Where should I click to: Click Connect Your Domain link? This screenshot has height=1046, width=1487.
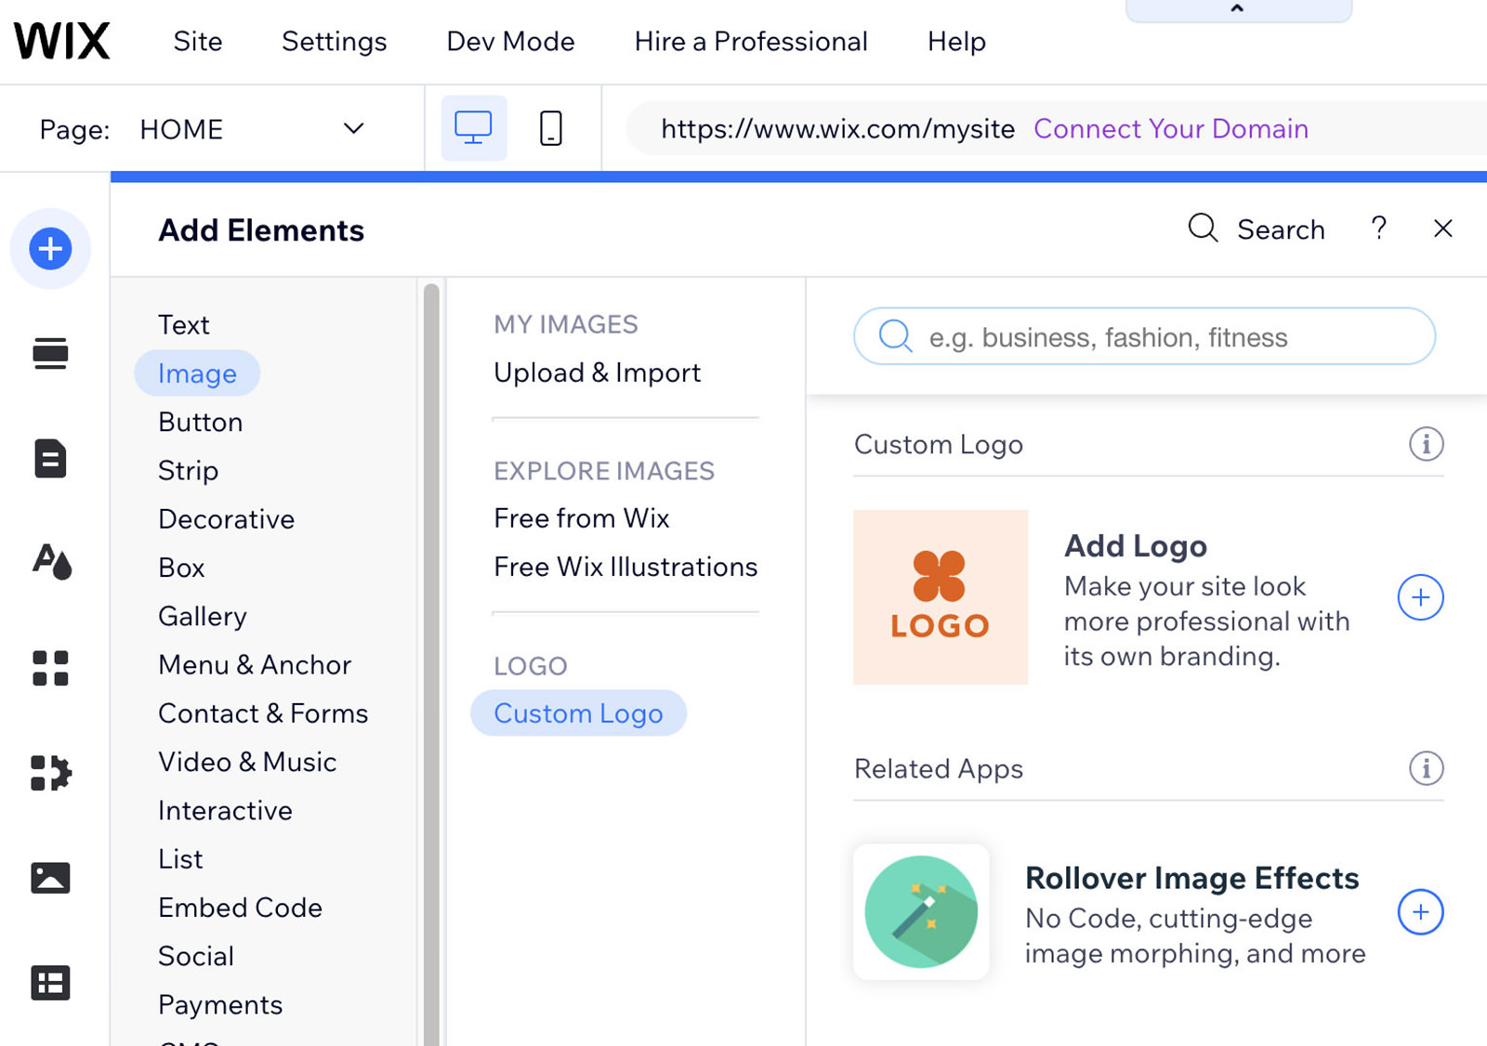click(1171, 128)
